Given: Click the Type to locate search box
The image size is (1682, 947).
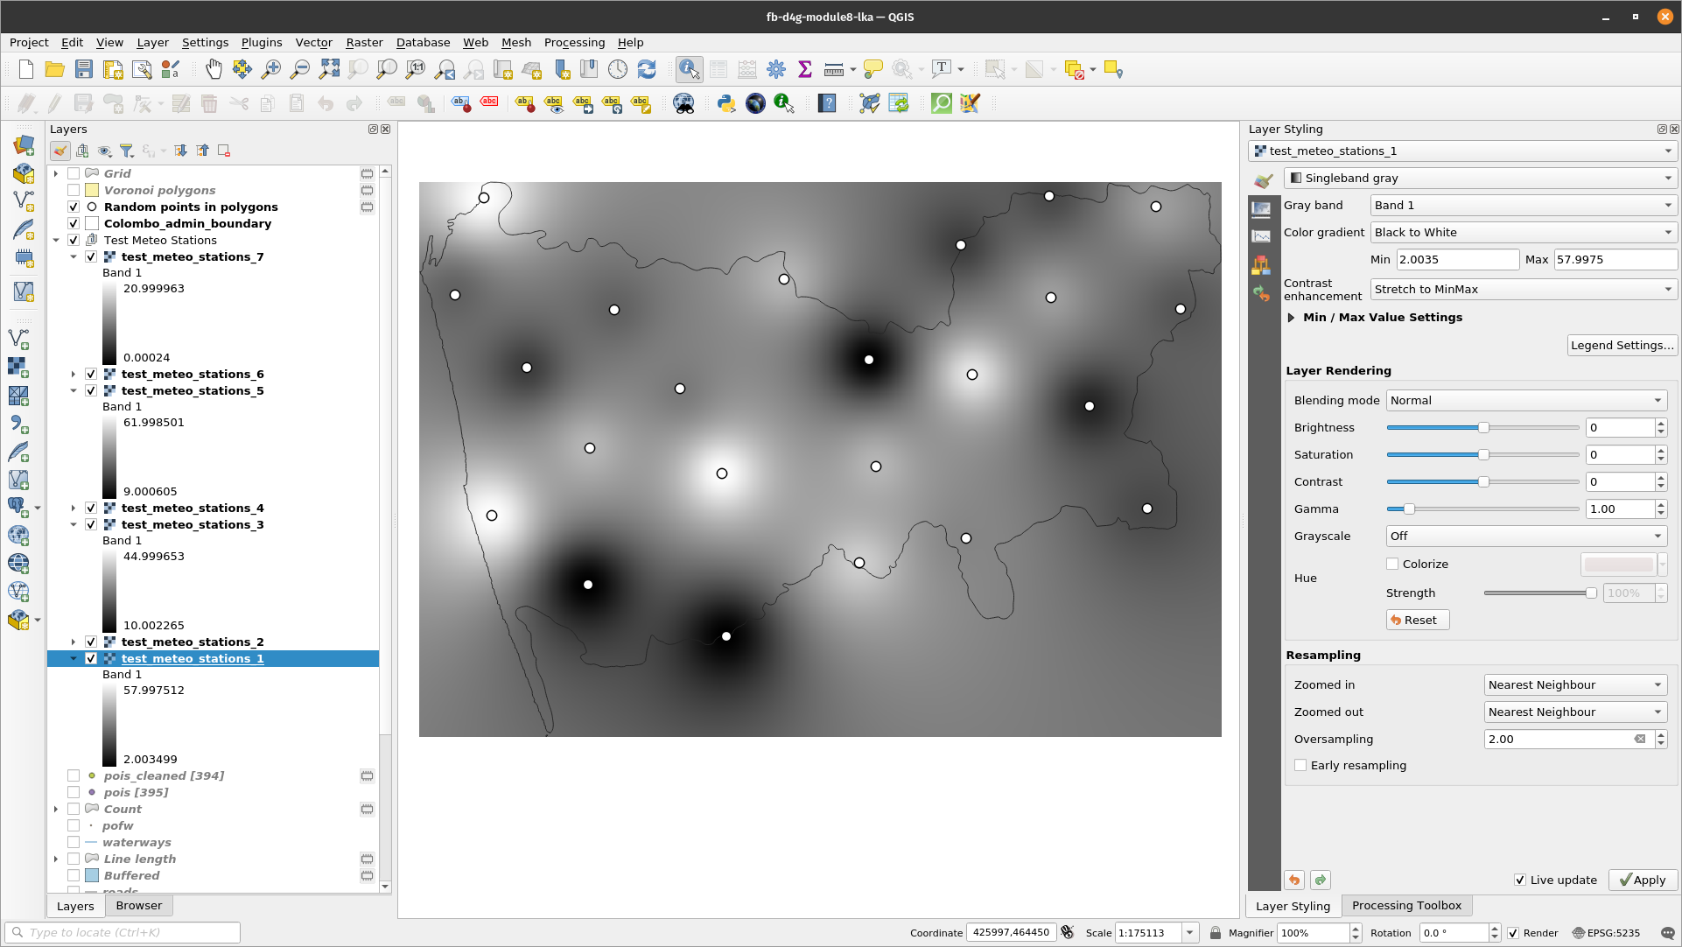Looking at the screenshot, I should tap(123, 932).
